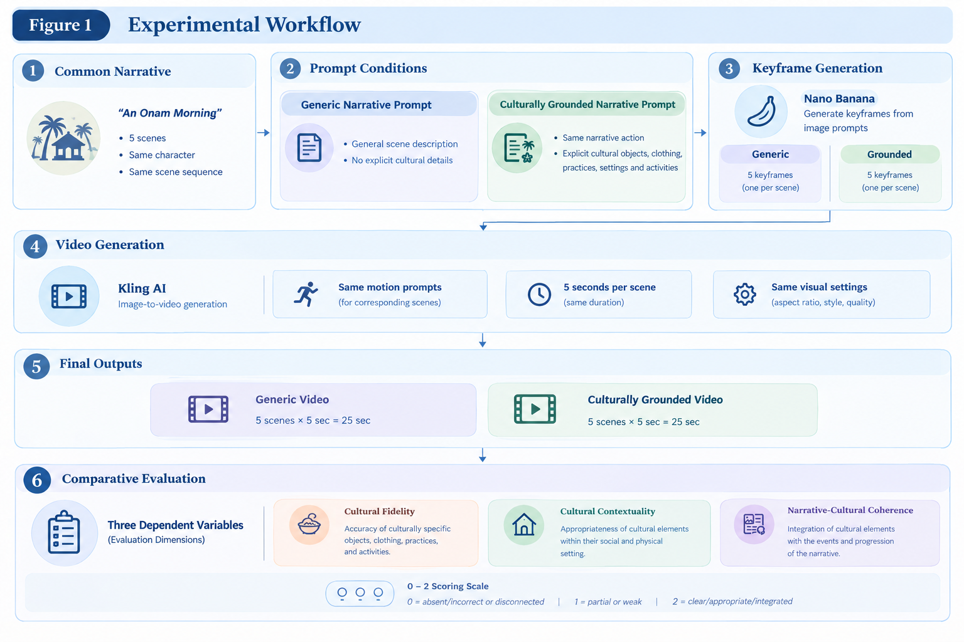Viewport: 964px width, 642px height.
Task: Click the Final Outputs heading
Action: [101, 364]
